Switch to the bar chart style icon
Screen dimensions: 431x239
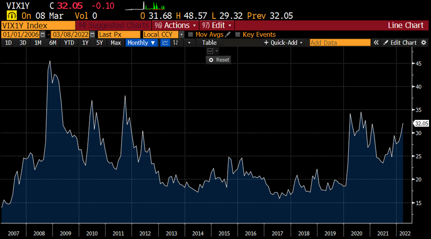click(x=175, y=43)
